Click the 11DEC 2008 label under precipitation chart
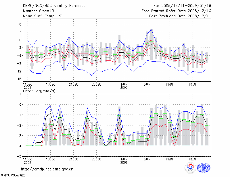The image size is (230, 177). 27,161
